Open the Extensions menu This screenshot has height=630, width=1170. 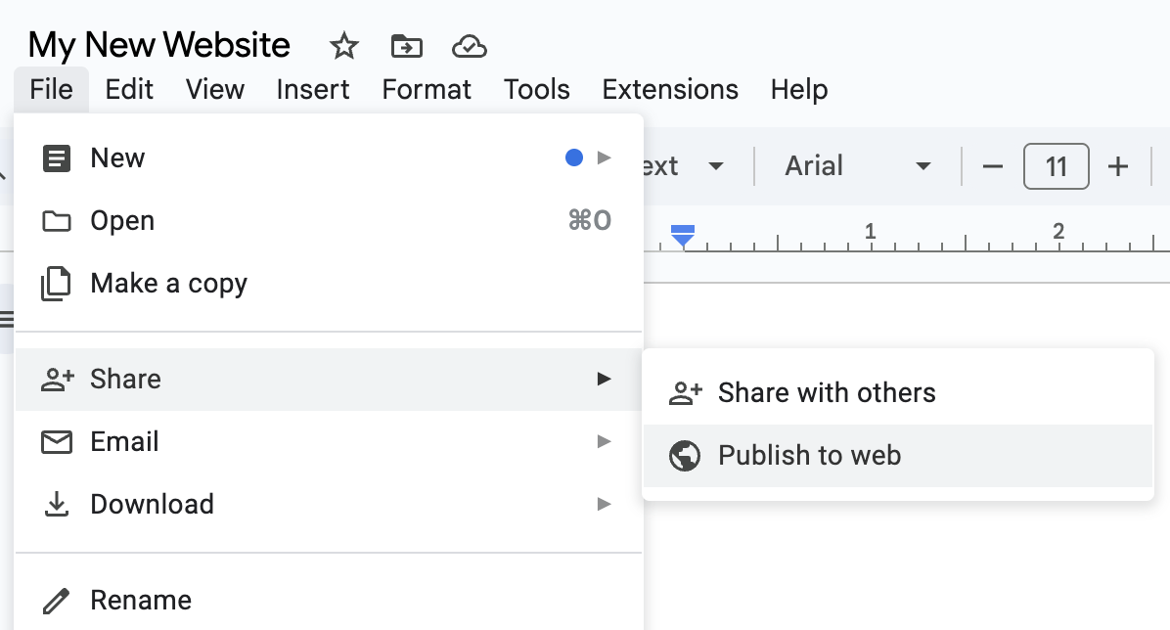[x=669, y=89]
